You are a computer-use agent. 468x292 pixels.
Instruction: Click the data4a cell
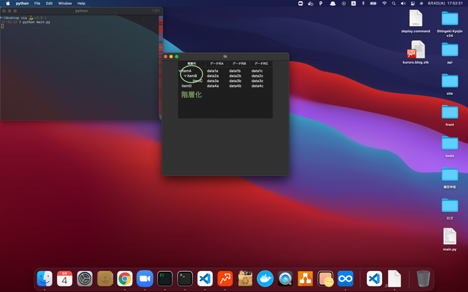point(212,86)
